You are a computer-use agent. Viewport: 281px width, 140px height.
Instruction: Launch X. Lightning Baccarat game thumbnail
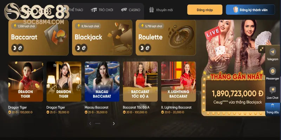[178, 82]
